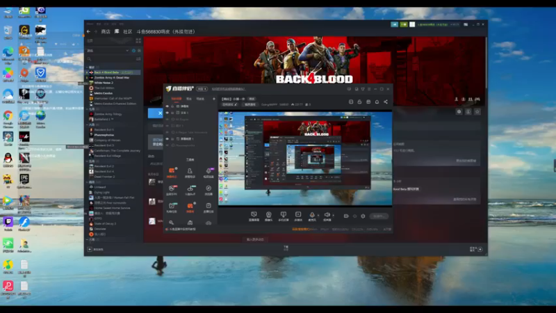Collapse the category above Resident Evil 5
556x313 pixels.
coord(88,125)
